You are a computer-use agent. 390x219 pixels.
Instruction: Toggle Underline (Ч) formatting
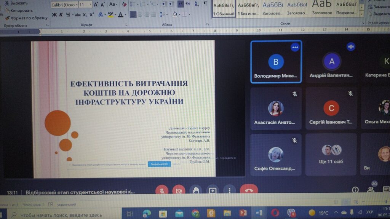pos(68,15)
